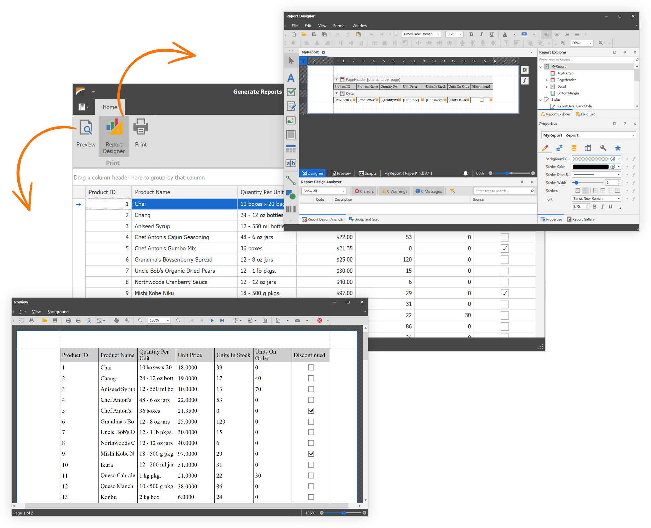Go to next page in Preview
This screenshot has width=651, height=528.
pos(212,320)
